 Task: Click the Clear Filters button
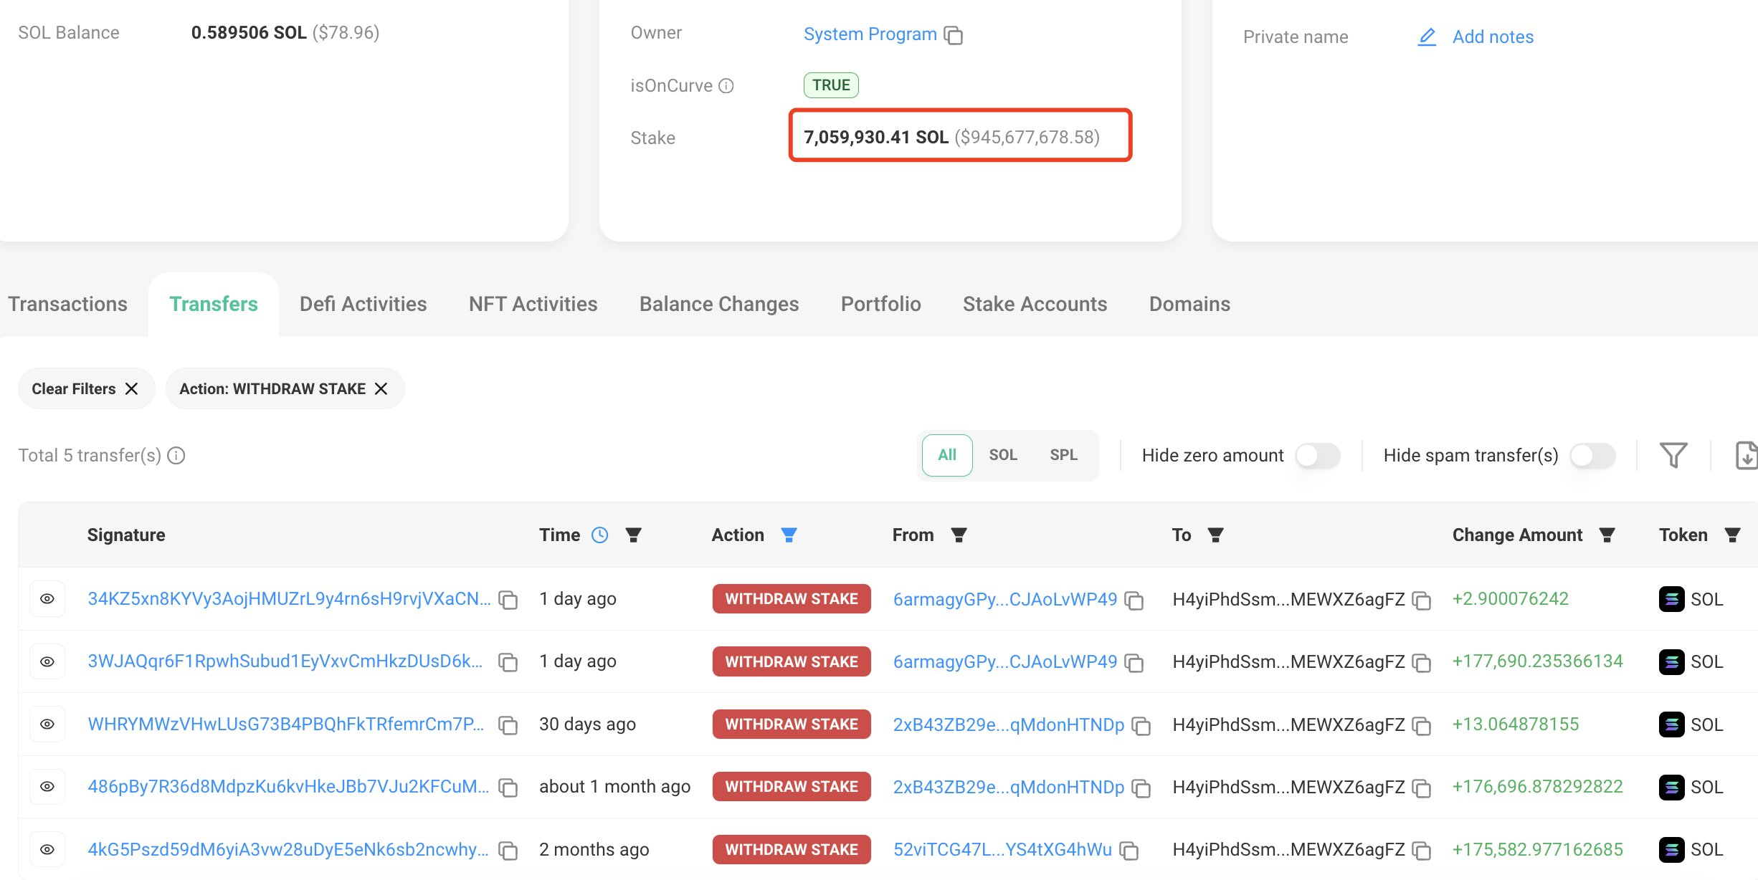[x=85, y=388]
